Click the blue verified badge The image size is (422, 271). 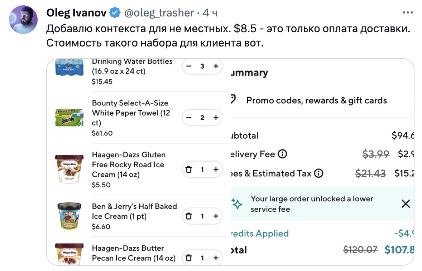[115, 13]
